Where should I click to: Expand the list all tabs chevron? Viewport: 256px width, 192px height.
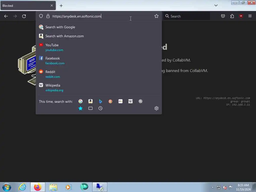pyautogui.click(x=216, y=5)
